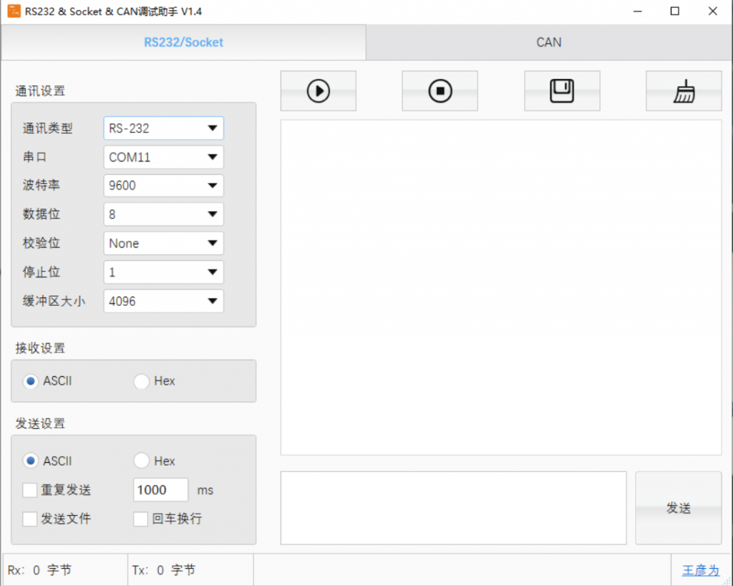Switch to the RS232/Socket tab
The image size is (733, 586).
[183, 42]
